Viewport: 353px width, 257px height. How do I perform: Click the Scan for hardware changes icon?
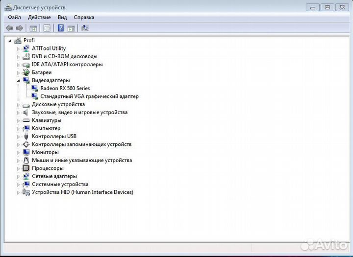tap(85, 28)
